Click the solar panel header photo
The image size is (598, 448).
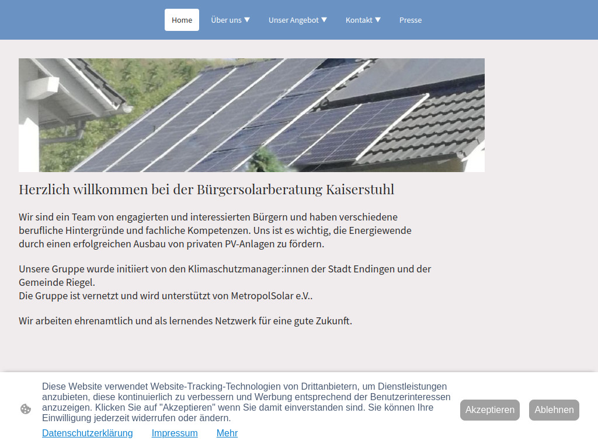tap(252, 115)
